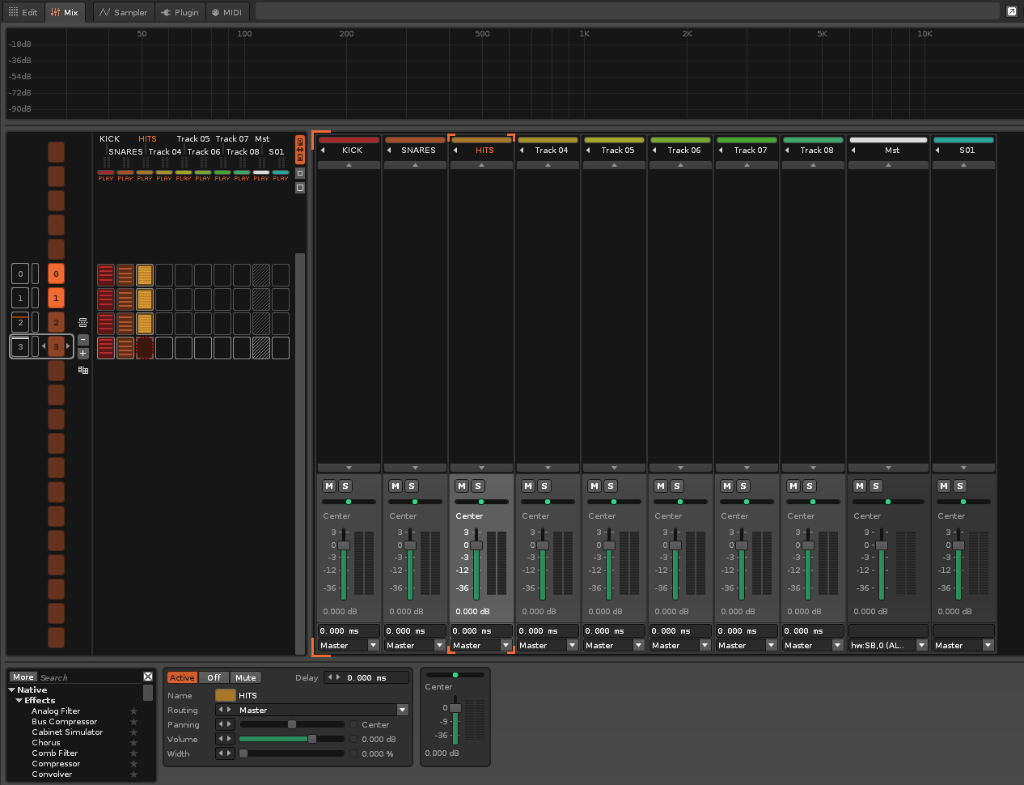Click the star beside Cabinet Simulator
This screenshot has width=1024, height=785.
(134, 732)
